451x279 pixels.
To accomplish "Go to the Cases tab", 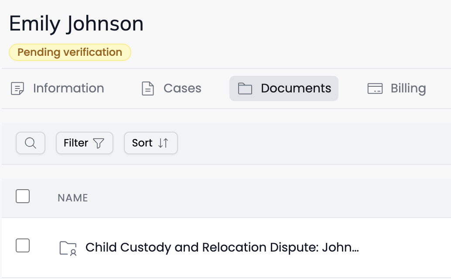I will tap(182, 88).
